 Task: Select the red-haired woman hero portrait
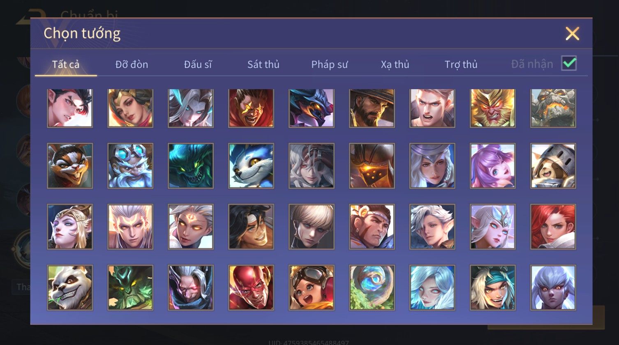pyautogui.click(x=553, y=227)
